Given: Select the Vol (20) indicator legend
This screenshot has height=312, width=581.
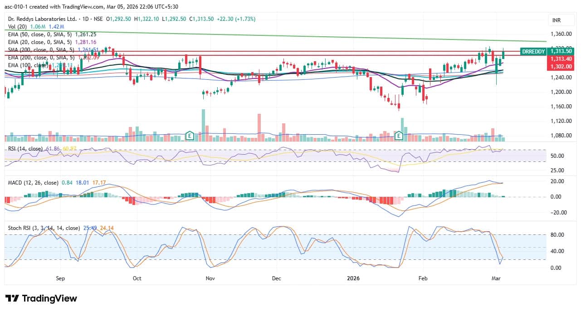Looking at the screenshot, I should click(x=17, y=27).
